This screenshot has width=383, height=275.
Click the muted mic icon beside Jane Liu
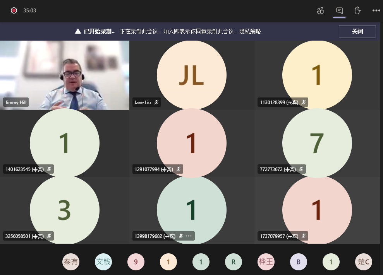coord(156,102)
